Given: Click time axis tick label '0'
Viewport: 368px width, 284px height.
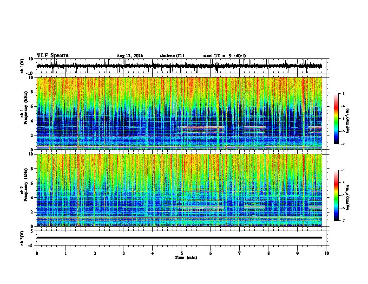Looking at the screenshot, I should tap(37, 253).
